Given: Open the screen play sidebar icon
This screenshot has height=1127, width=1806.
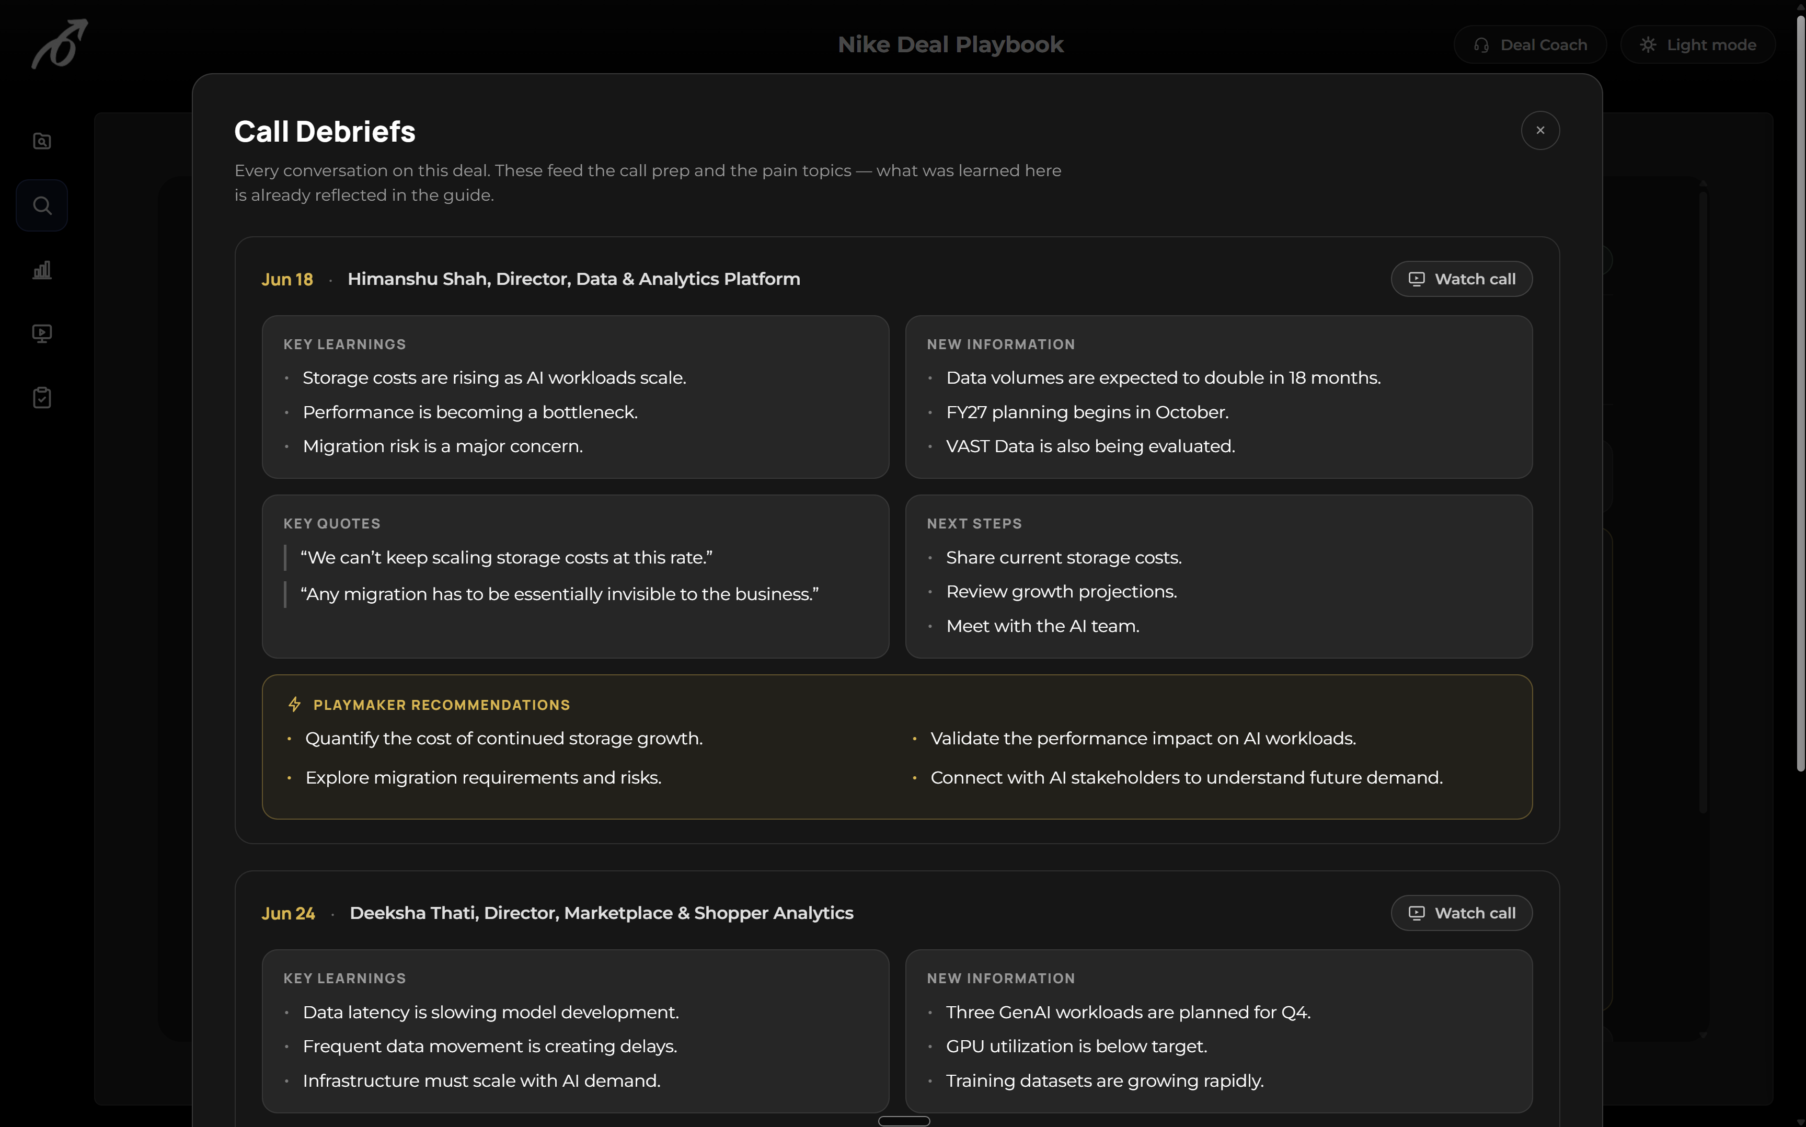Looking at the screenshot, I should [42, 333].
